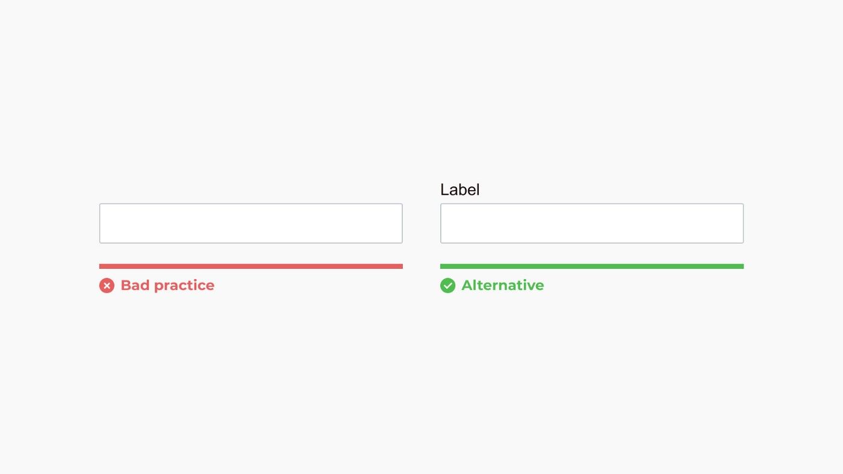Viewport: 843px width, 474px height.
Task: Click the "Bad practice" caption text
Action: tap(167, 285)
